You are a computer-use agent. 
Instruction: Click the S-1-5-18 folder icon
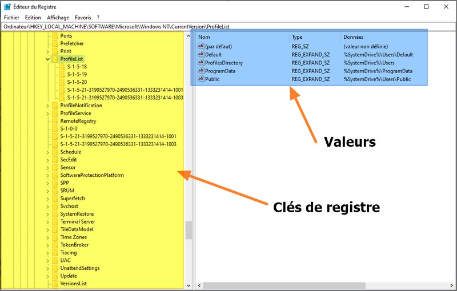click(62, 67)
